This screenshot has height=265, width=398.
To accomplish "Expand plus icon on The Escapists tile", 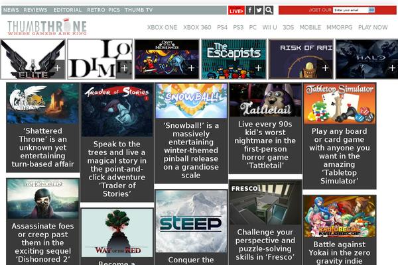I will [x=259, y=68].
